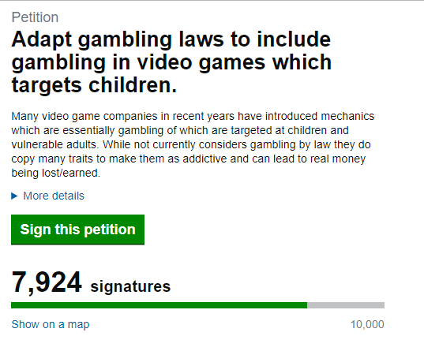Expand the More details disclosure triangle
Image resolution: width=424 pixels, height=351 pixels.
14,196
